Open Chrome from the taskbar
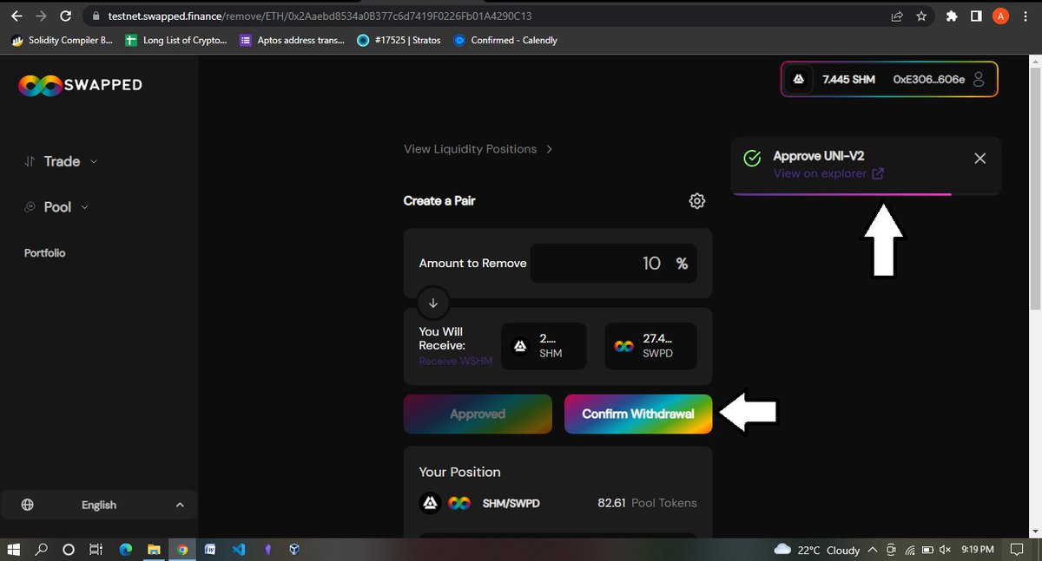This screenshot has height=561, width=1042. [x=181, y=550]
